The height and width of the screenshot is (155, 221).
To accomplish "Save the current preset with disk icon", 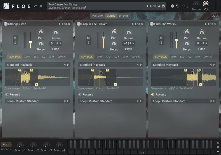I will [x=159, y=6].
